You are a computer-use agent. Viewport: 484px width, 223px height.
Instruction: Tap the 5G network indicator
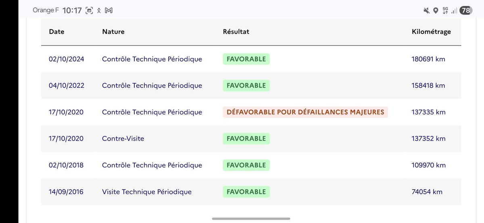(x=445, y=11)
